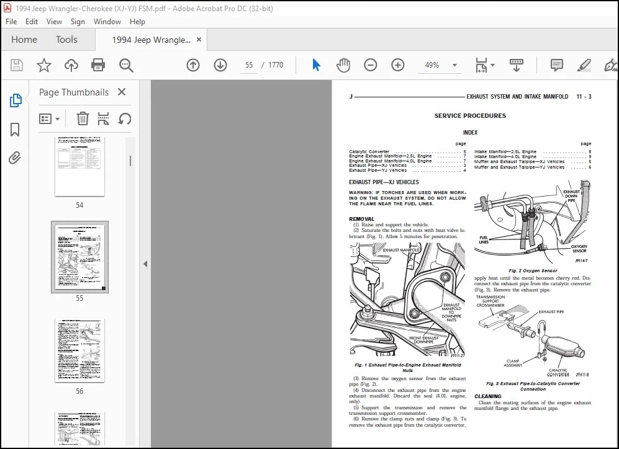Close the Page Thumbnails panel
The height and width of the screenshot is (449, 619).
[122, 92]
